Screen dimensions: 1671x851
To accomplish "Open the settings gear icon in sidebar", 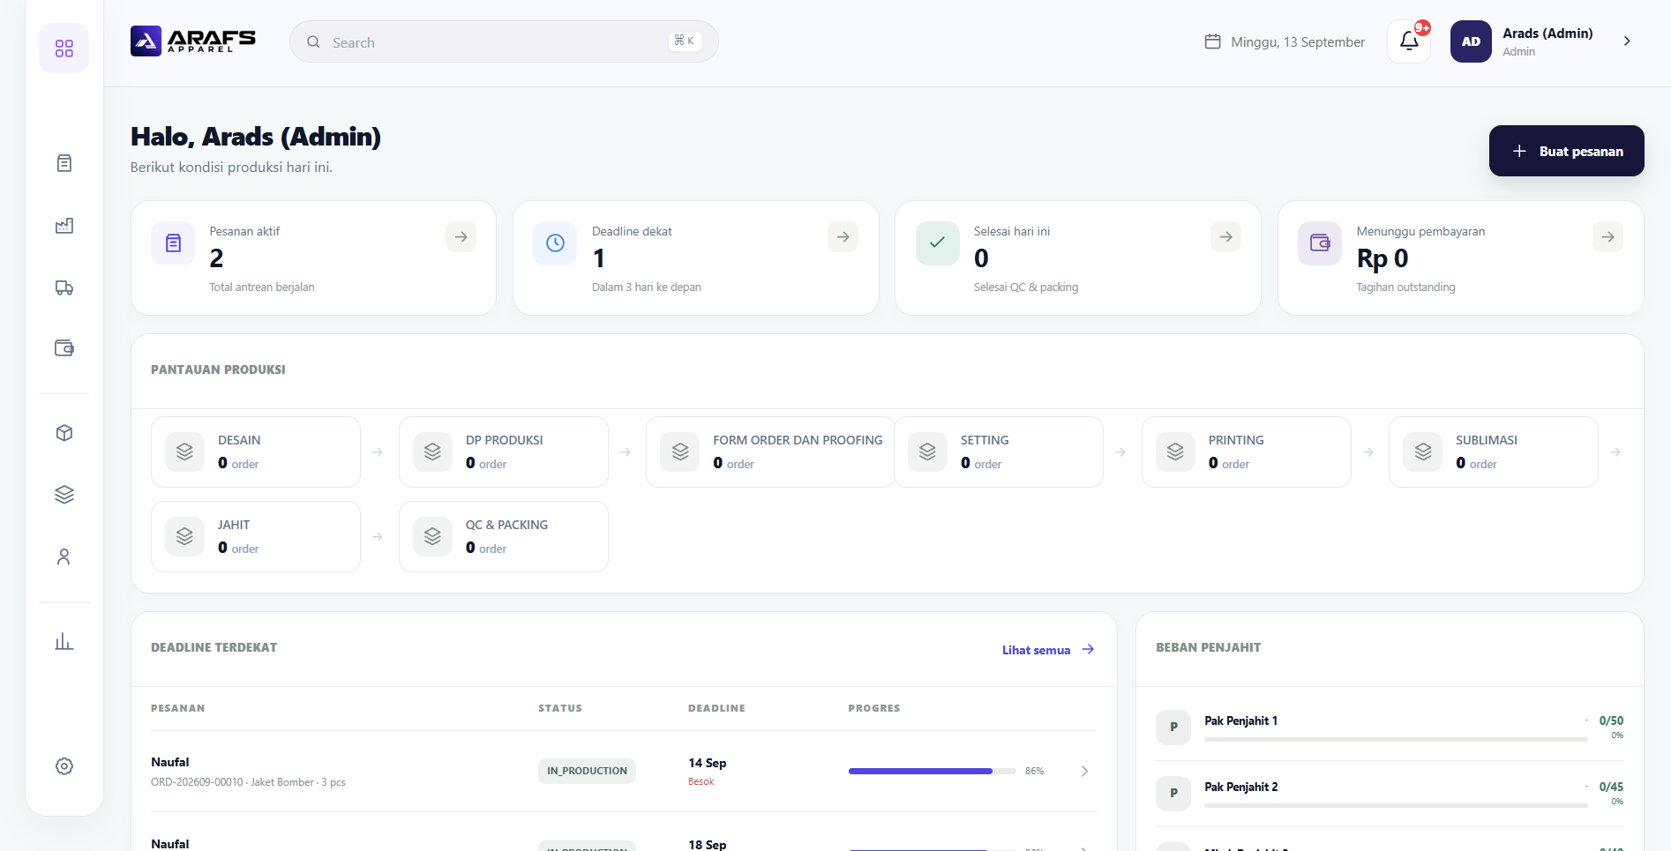I will [x=64, y=766].
